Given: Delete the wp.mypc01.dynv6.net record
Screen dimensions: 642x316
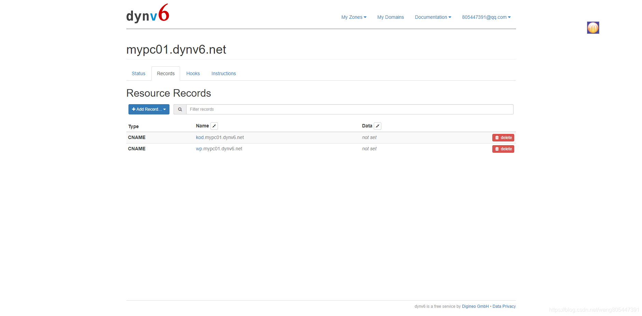Looking at the screenshot, I should (x=503, y=149).
